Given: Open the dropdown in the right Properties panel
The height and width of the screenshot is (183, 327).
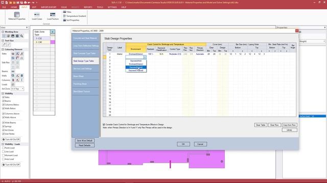Looking at the screenshot, I should [x=324, y=41].
